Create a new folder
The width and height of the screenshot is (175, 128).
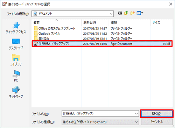pos(132,13)
